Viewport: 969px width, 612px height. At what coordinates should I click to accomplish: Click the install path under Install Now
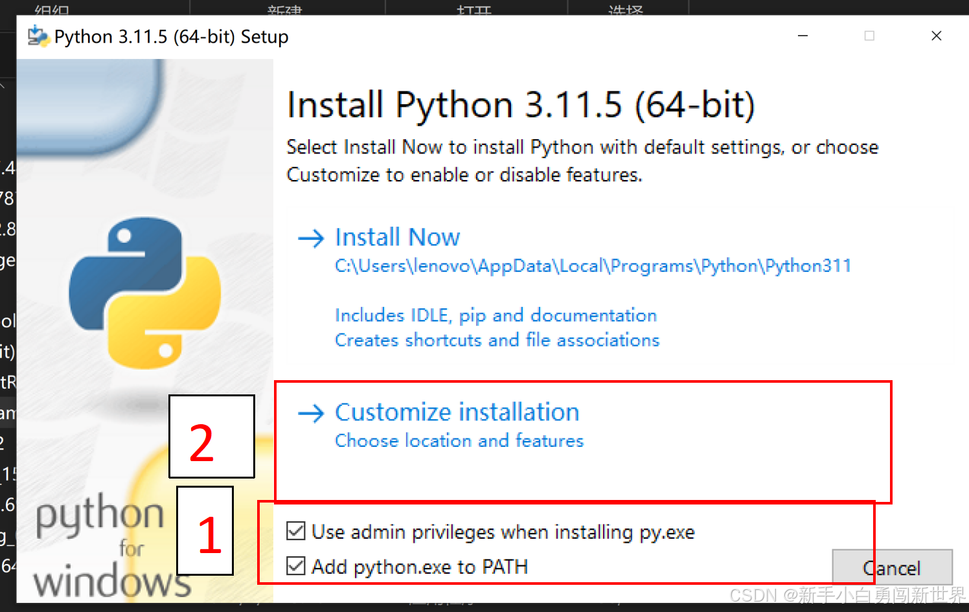593,266
